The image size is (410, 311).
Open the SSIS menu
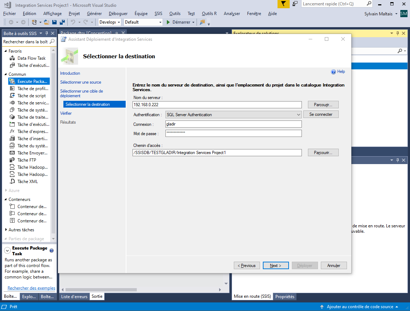click(158, 14)
